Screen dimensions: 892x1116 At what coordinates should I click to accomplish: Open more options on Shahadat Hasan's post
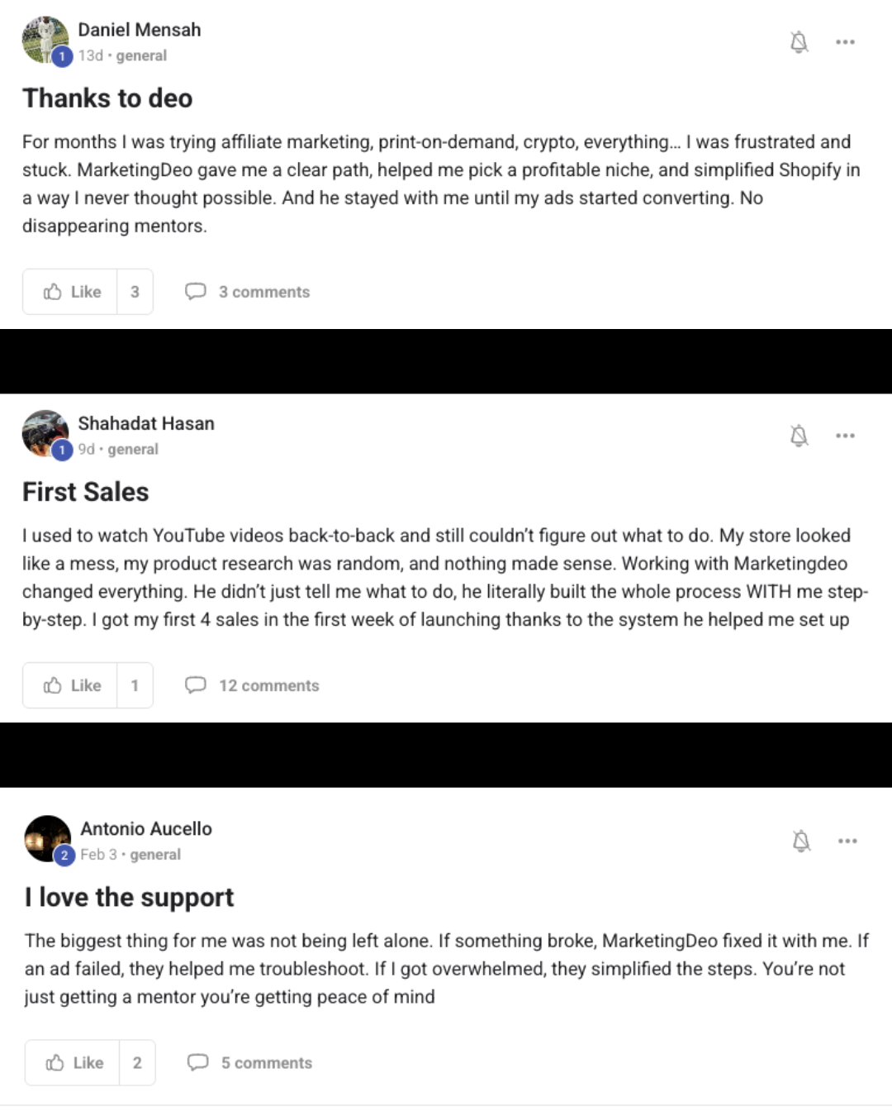coord(845,436)
